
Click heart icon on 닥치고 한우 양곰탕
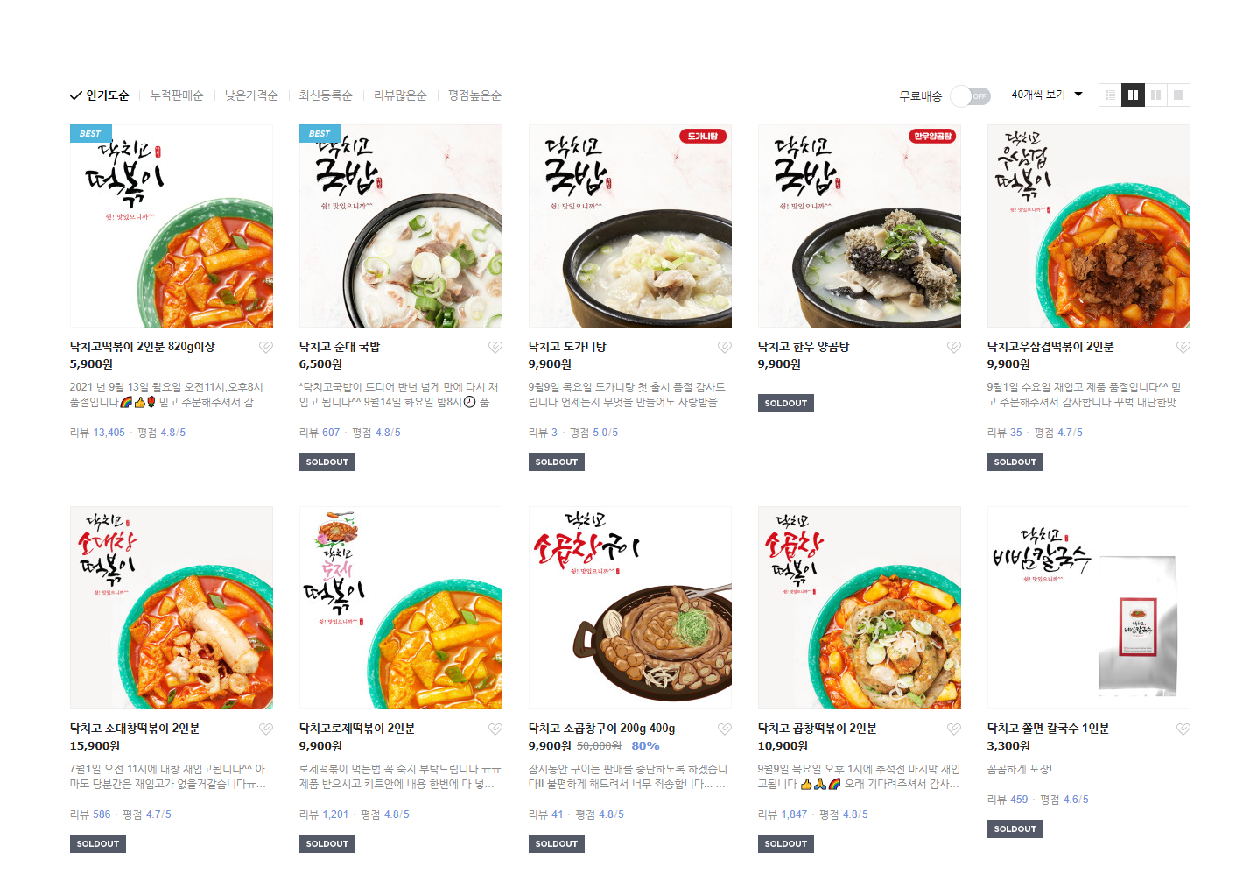954,348
